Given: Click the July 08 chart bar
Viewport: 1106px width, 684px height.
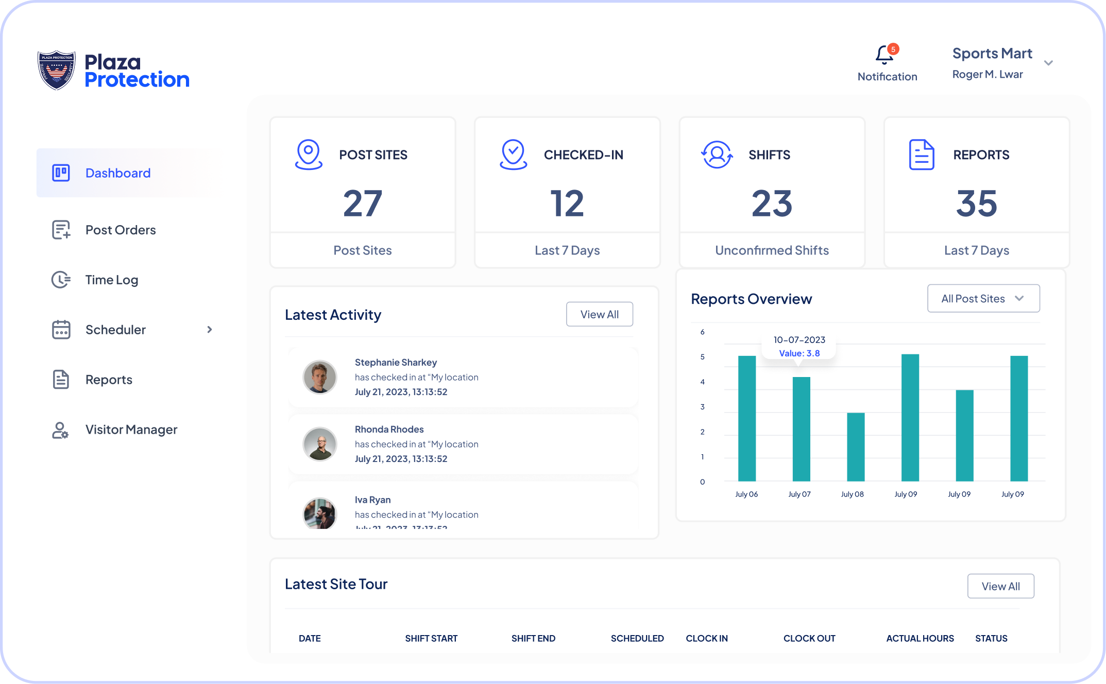Looking at the screenshot, I should click(x=855, y=447).
